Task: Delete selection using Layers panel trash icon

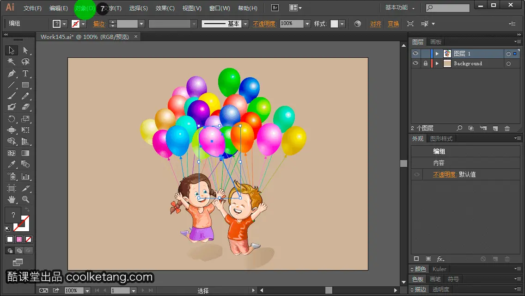Action: pyautogui.click(x=507, y=129)
